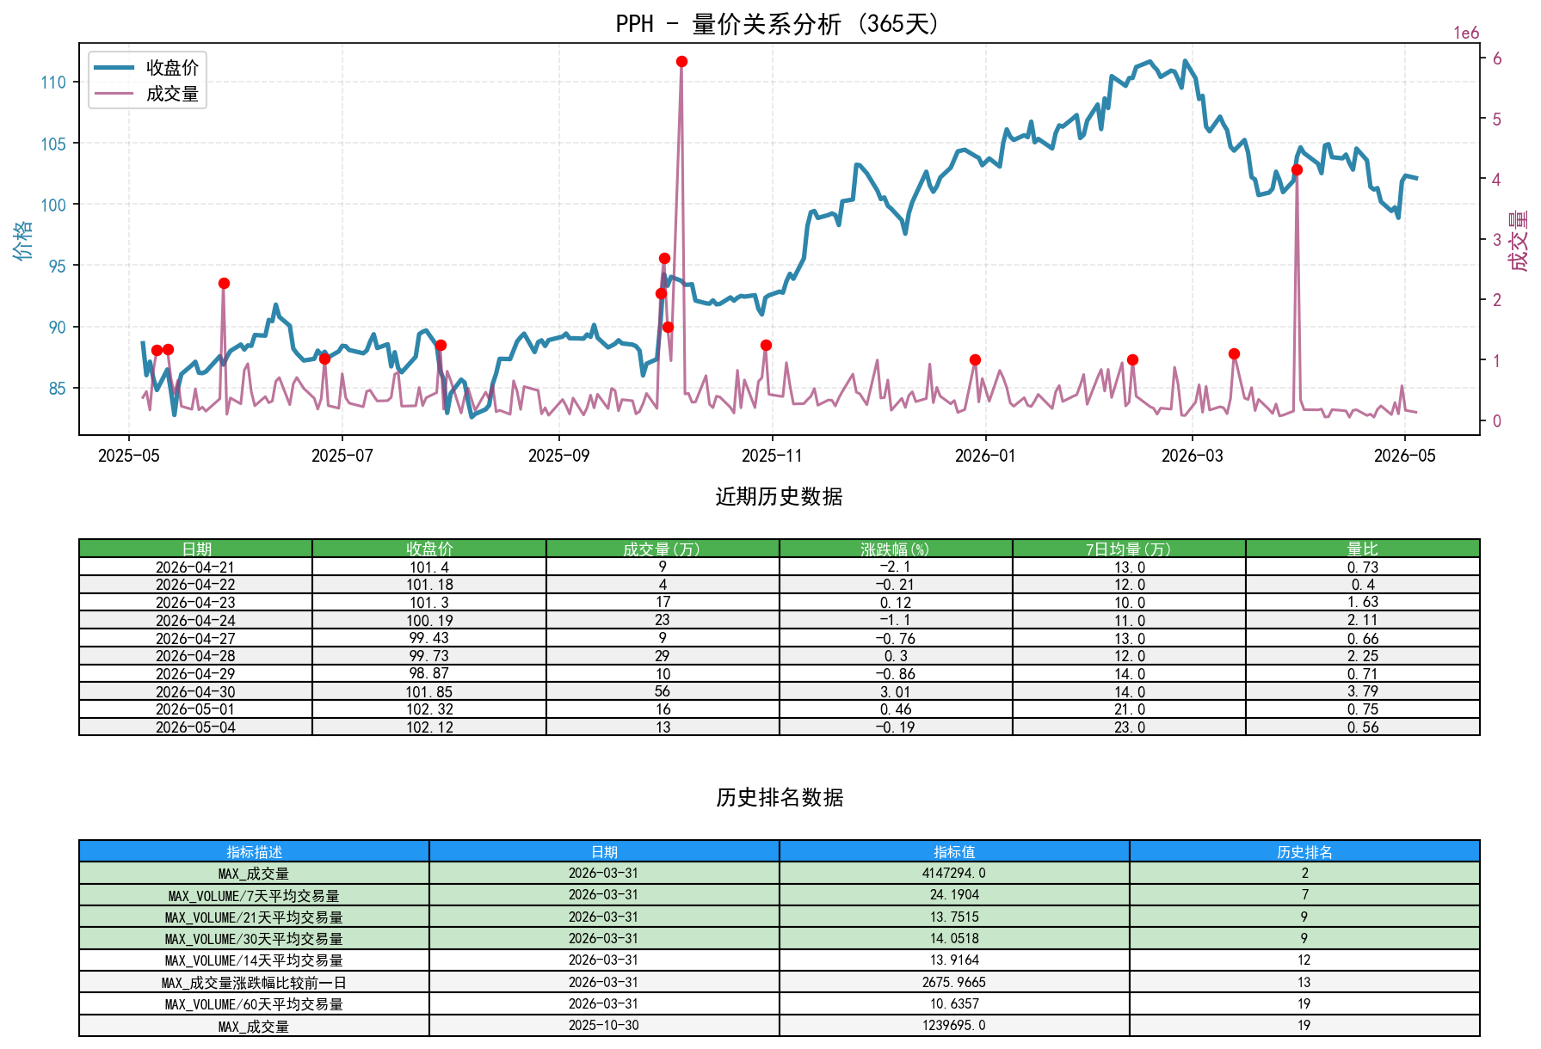Click the 2026-04-30 date cell
The image size is (1541, 1049).
(195, 691)
